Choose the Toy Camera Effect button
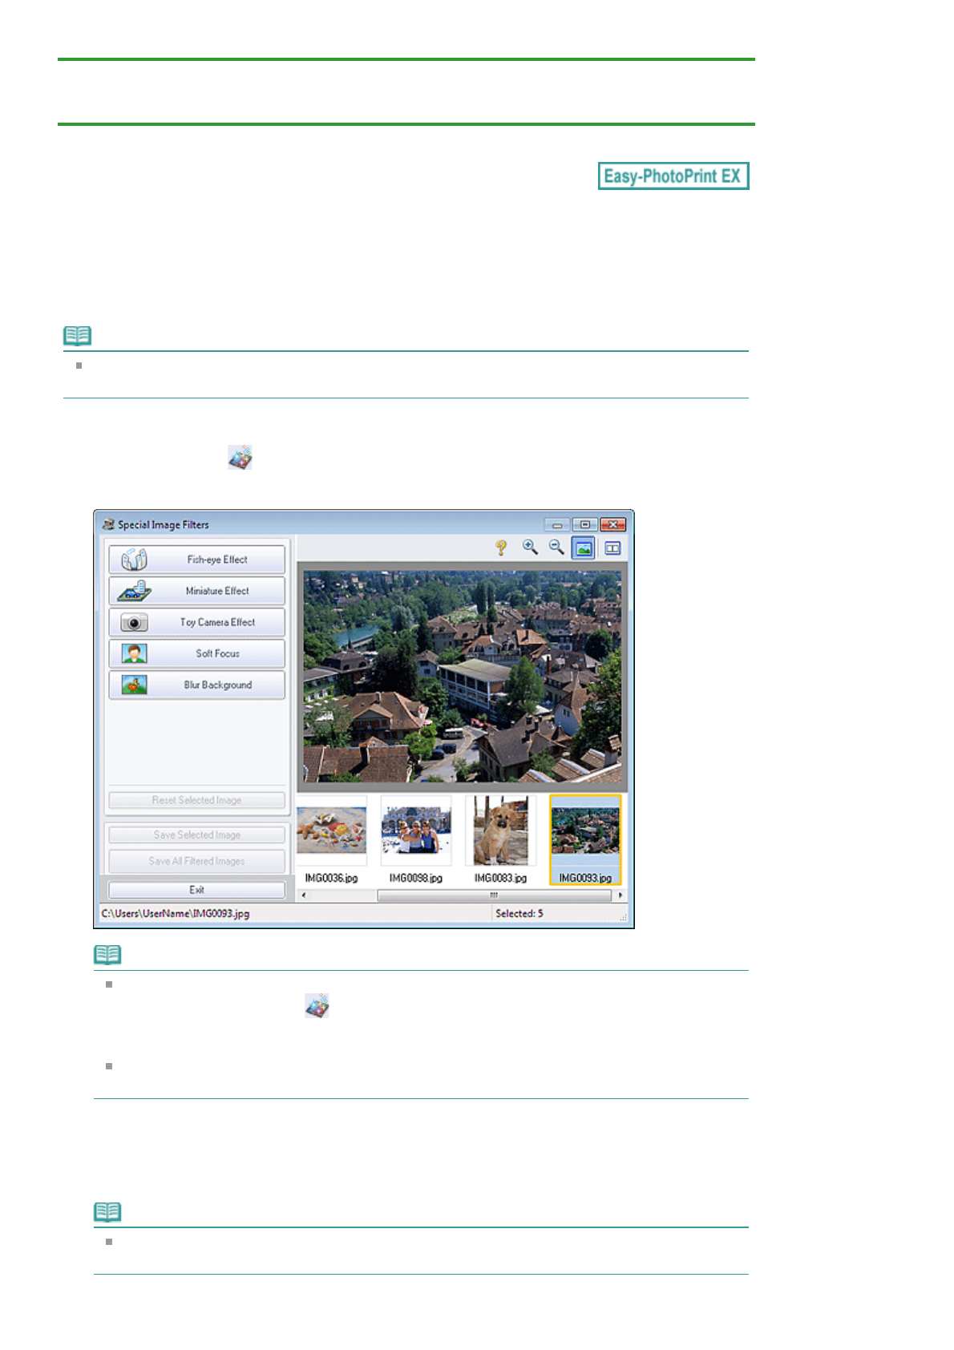Image resolution: width=954 pixels, height=1350 pixels. [196, 622]
